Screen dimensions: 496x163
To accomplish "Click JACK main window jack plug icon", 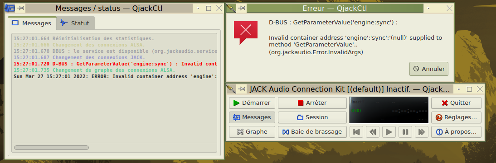I will coord(232,89).
